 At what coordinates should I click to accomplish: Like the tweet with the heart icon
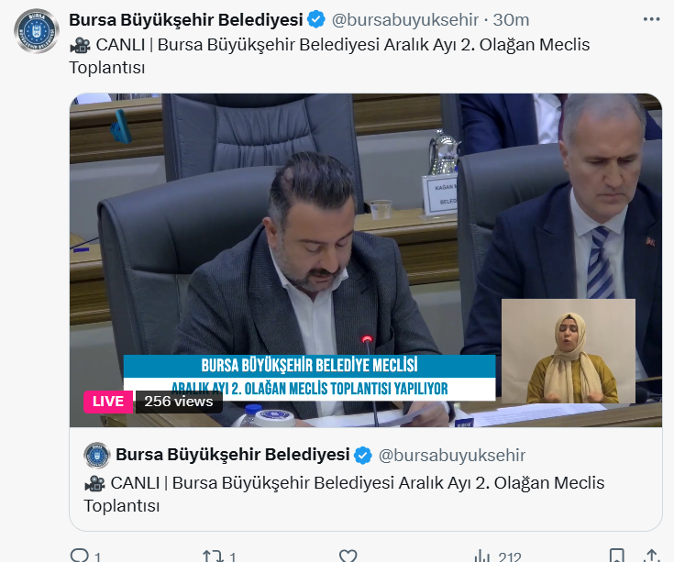(348, 556)
